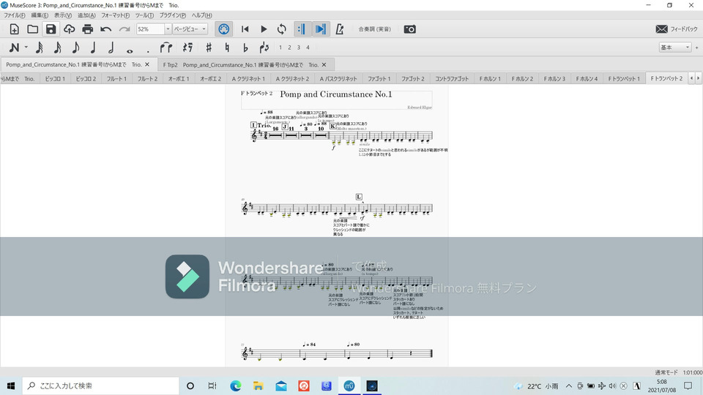Toggle the MIDI input button
This screenshot has width=703, height=395.
224,29
